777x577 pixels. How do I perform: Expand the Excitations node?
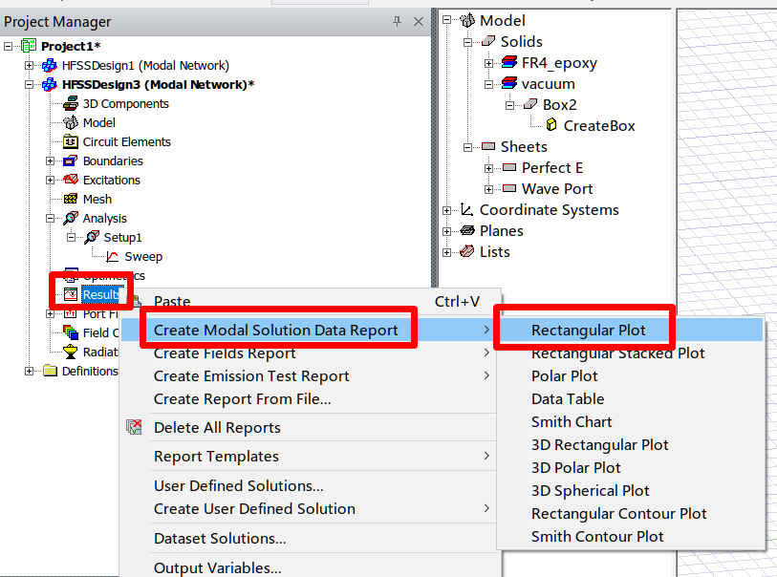click(50, 180)
